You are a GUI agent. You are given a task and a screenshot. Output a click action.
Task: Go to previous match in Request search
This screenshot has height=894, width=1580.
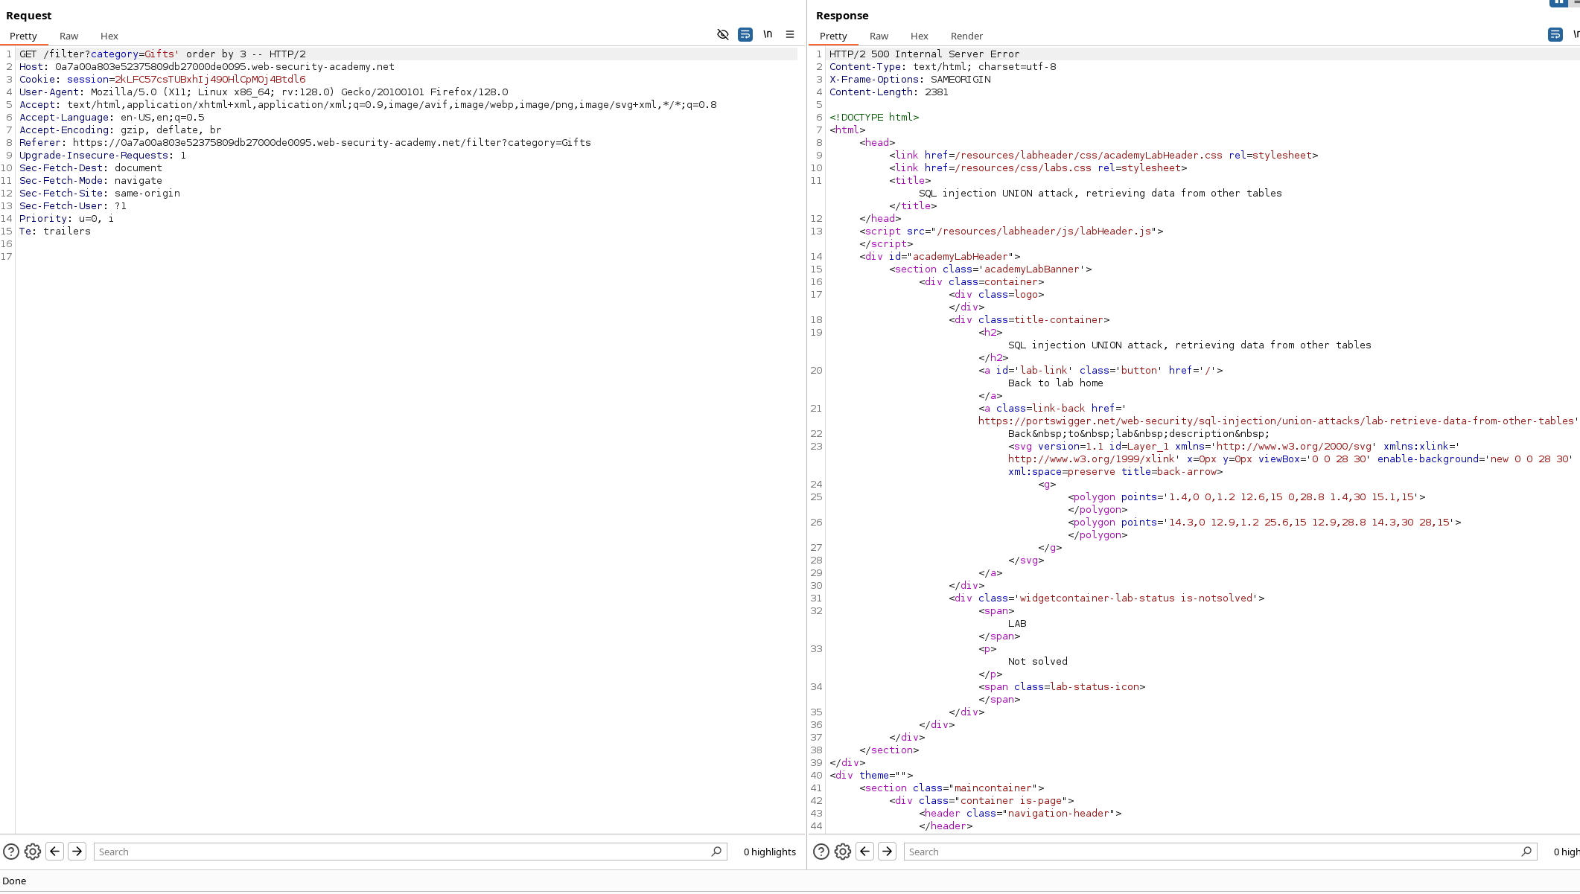(x=55, y=852)
